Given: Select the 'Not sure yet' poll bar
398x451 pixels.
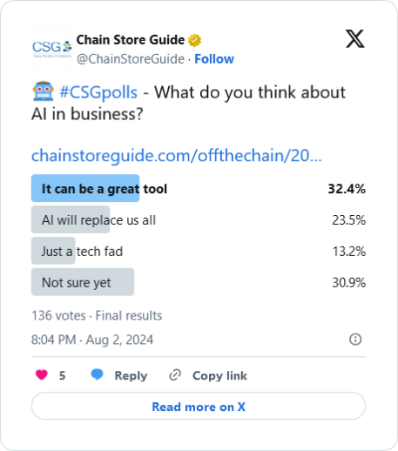Looking at the screenshot, I should (199, 282).
